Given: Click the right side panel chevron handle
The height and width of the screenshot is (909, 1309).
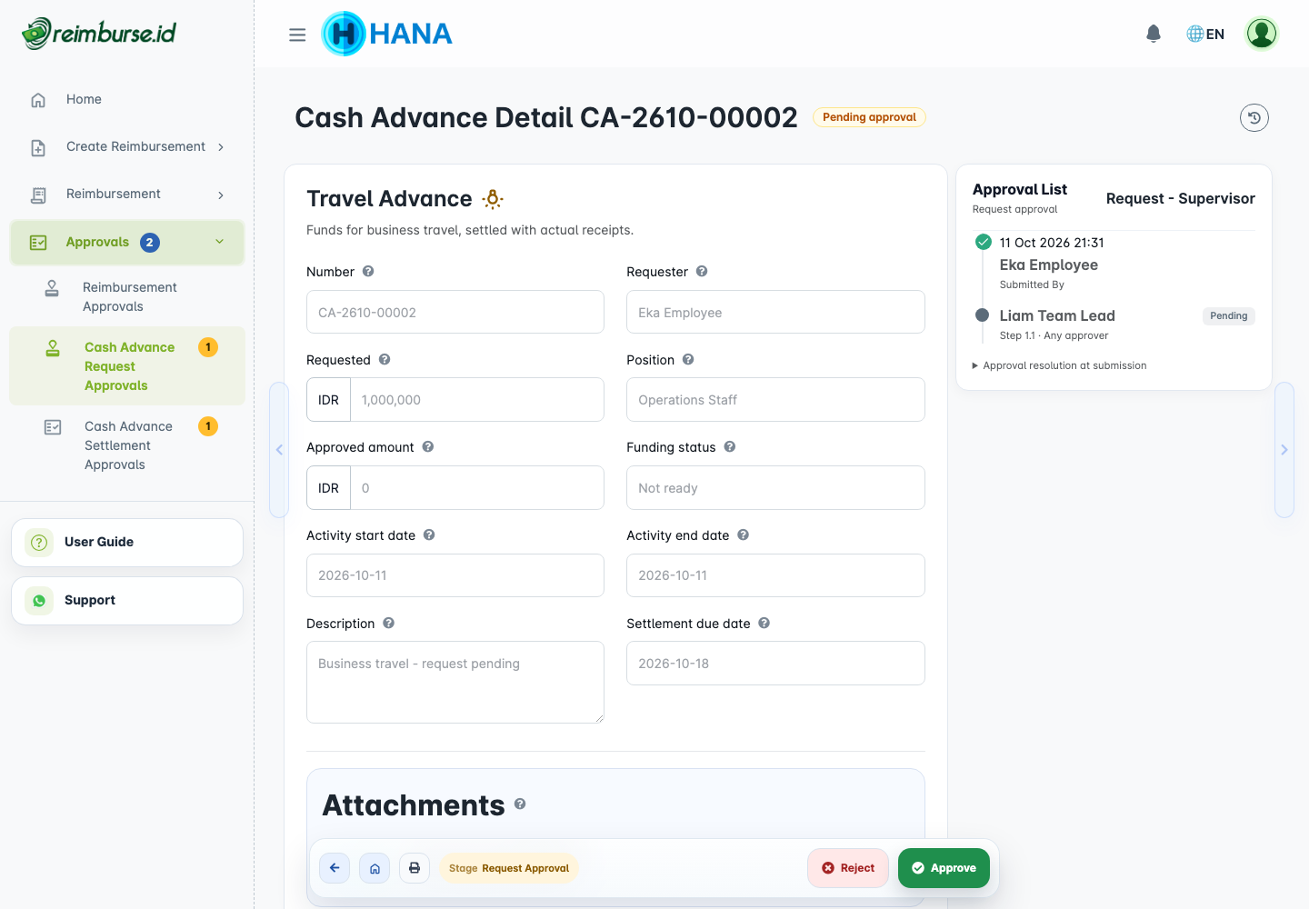Looking at the screenshot, I should pyautogui.click(x=1284, y=450).
